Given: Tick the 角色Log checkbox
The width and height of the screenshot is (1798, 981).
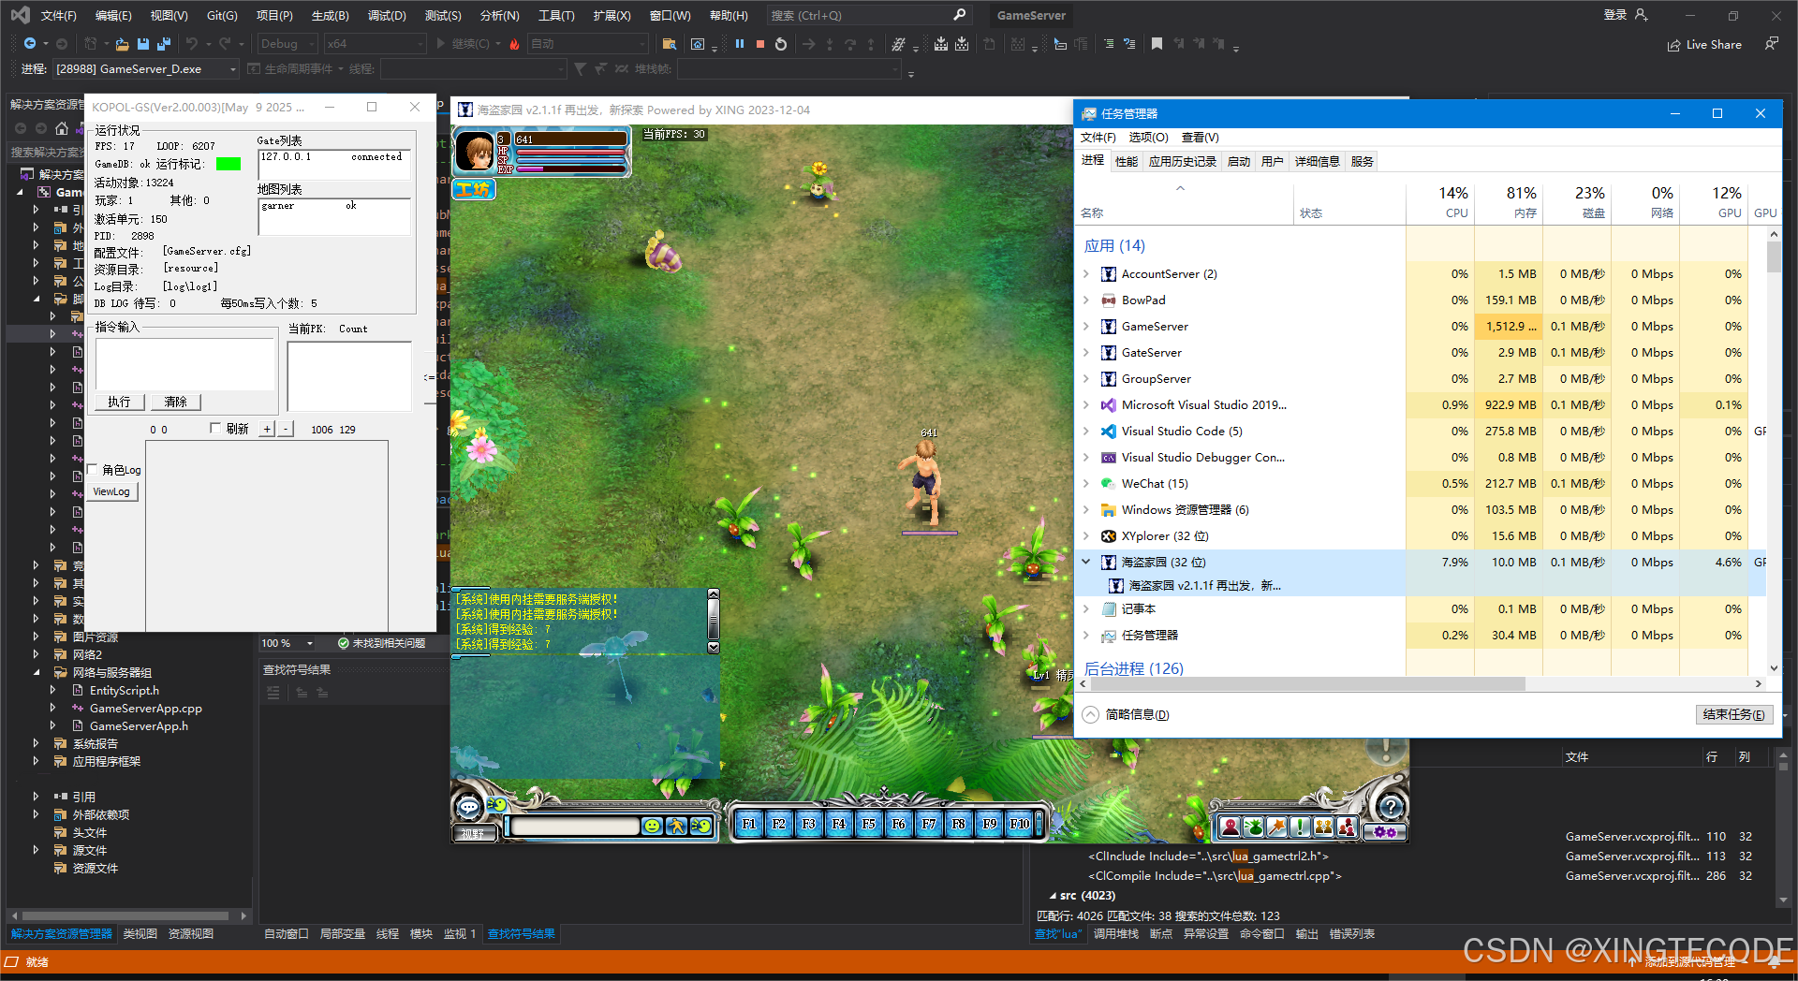Looking at the screenshot, I should point(93,470).
